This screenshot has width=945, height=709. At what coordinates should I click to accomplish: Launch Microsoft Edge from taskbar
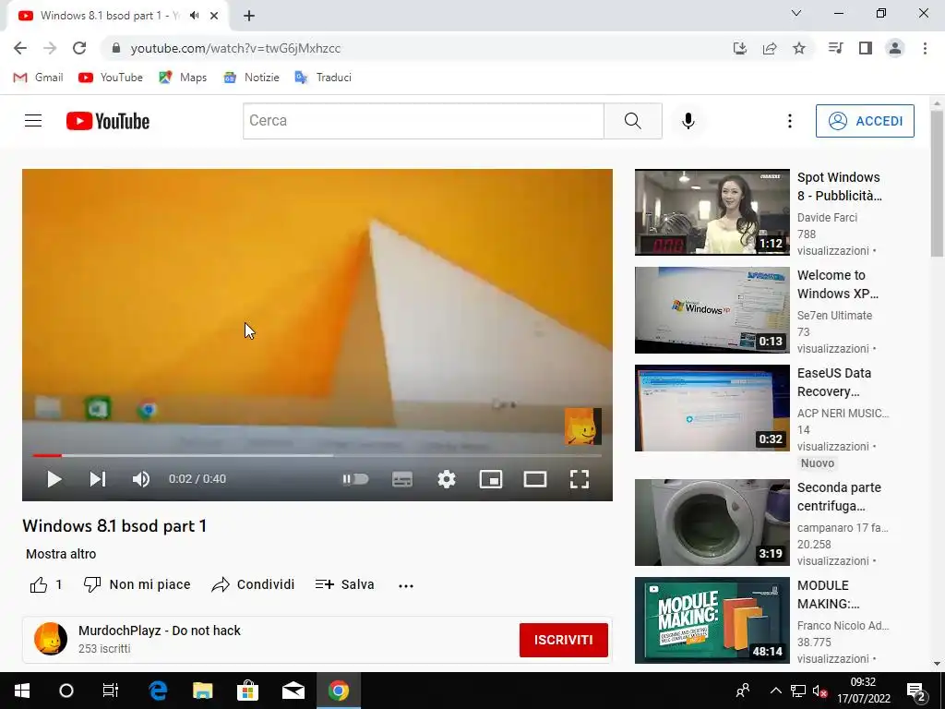click(x=158, y=691)
